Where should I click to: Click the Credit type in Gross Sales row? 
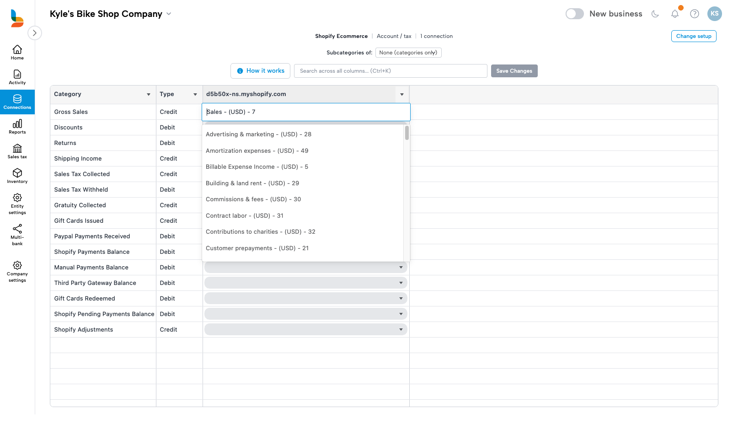click(179, 112)
